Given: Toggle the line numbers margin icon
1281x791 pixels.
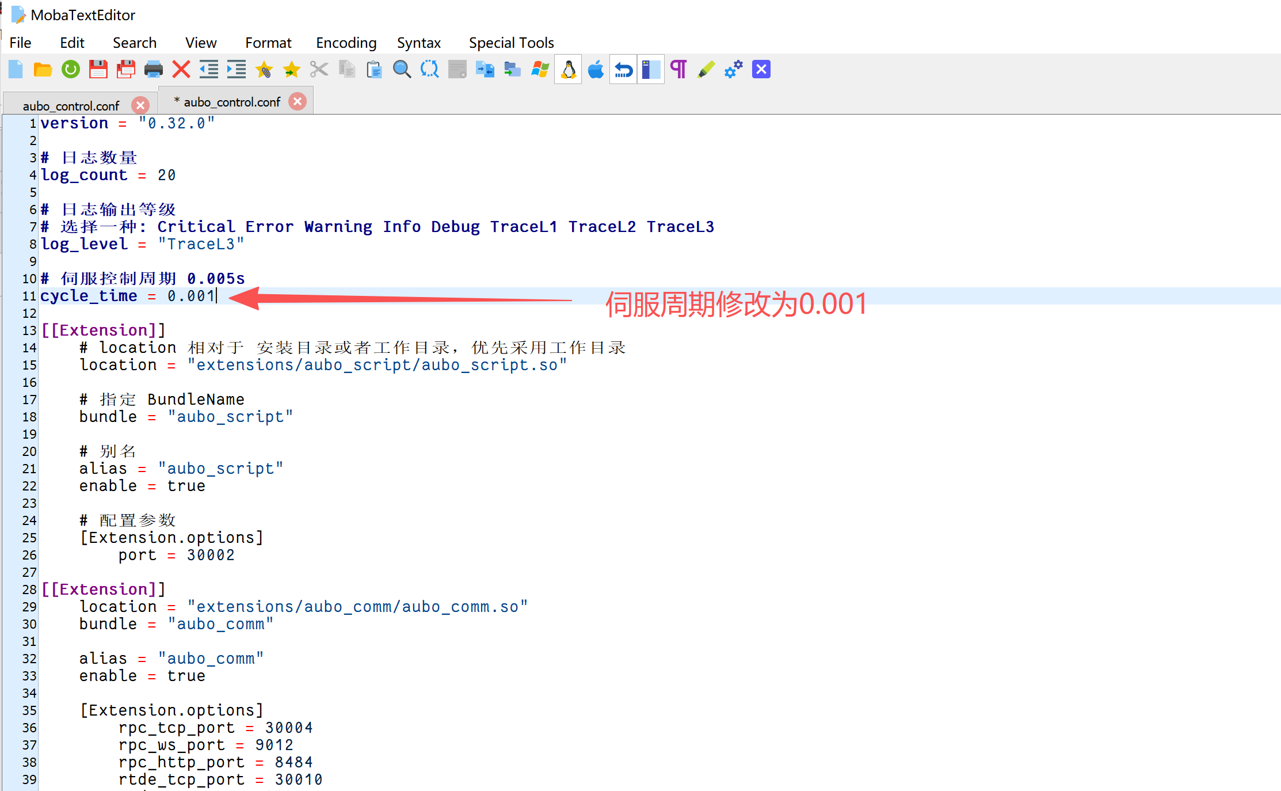Looking at the screenshot, I should (x=651, y=70).
